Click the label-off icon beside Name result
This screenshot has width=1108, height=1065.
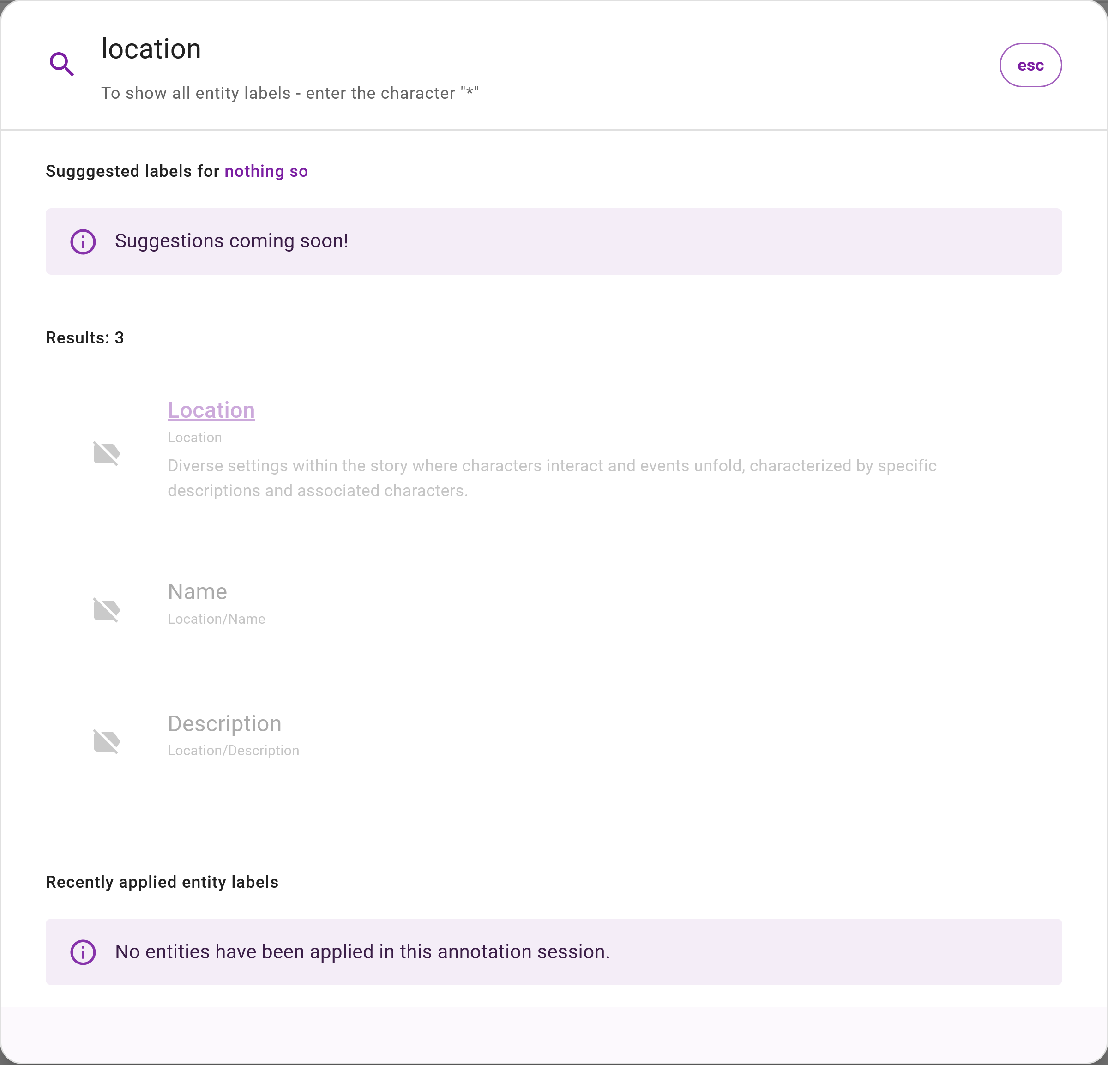pyautogui.click(x=106, y=609)
